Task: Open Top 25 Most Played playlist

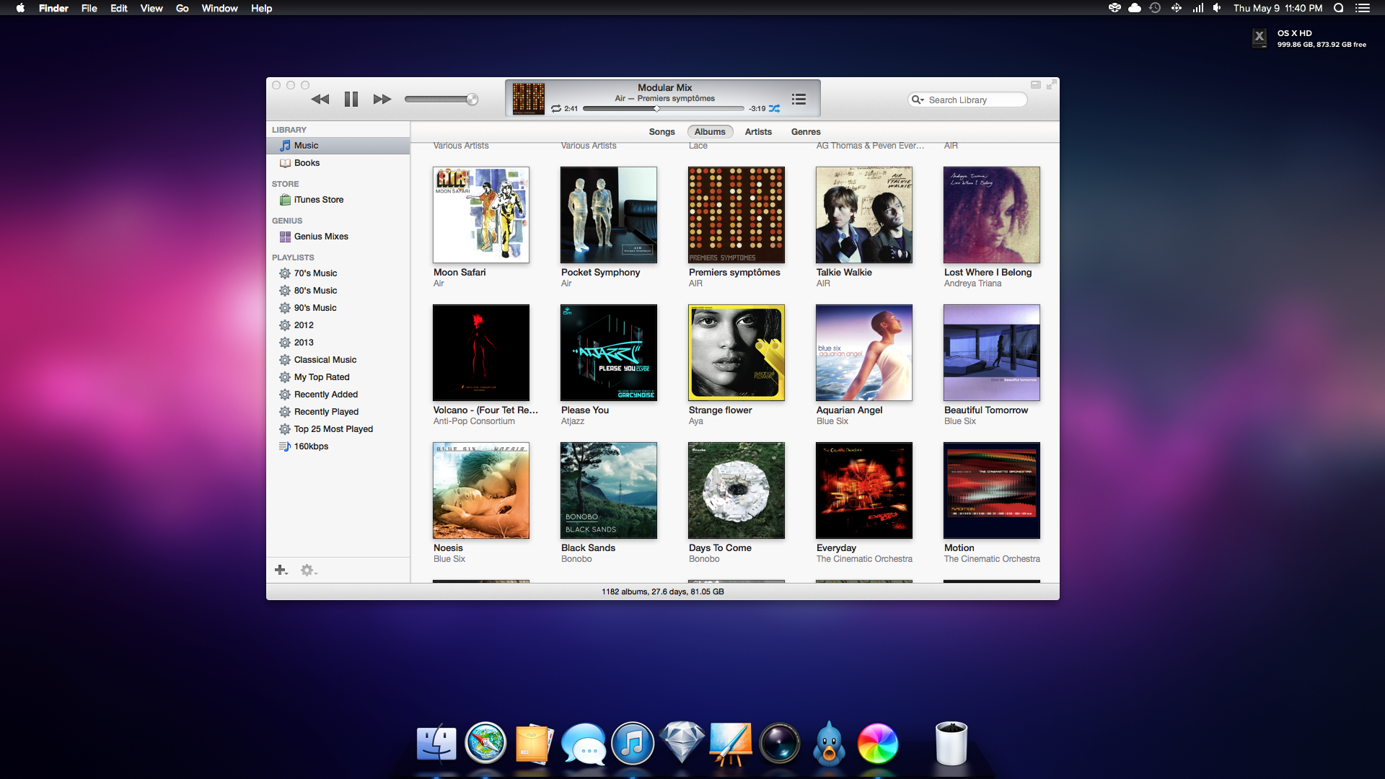Action: [338, 429]
